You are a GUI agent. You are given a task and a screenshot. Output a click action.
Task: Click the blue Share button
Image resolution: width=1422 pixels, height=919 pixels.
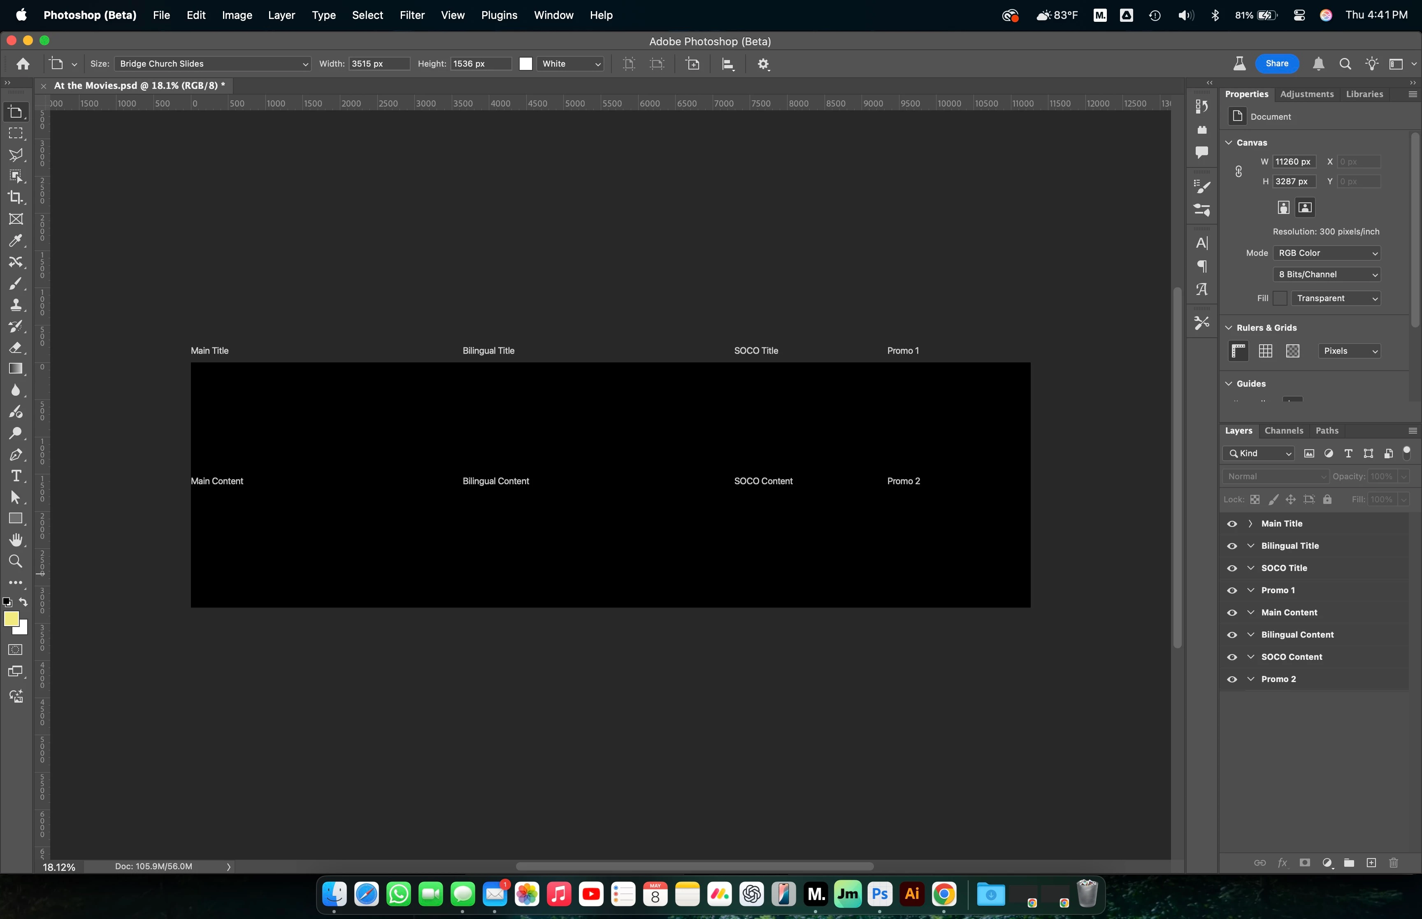pos(1276,64)
